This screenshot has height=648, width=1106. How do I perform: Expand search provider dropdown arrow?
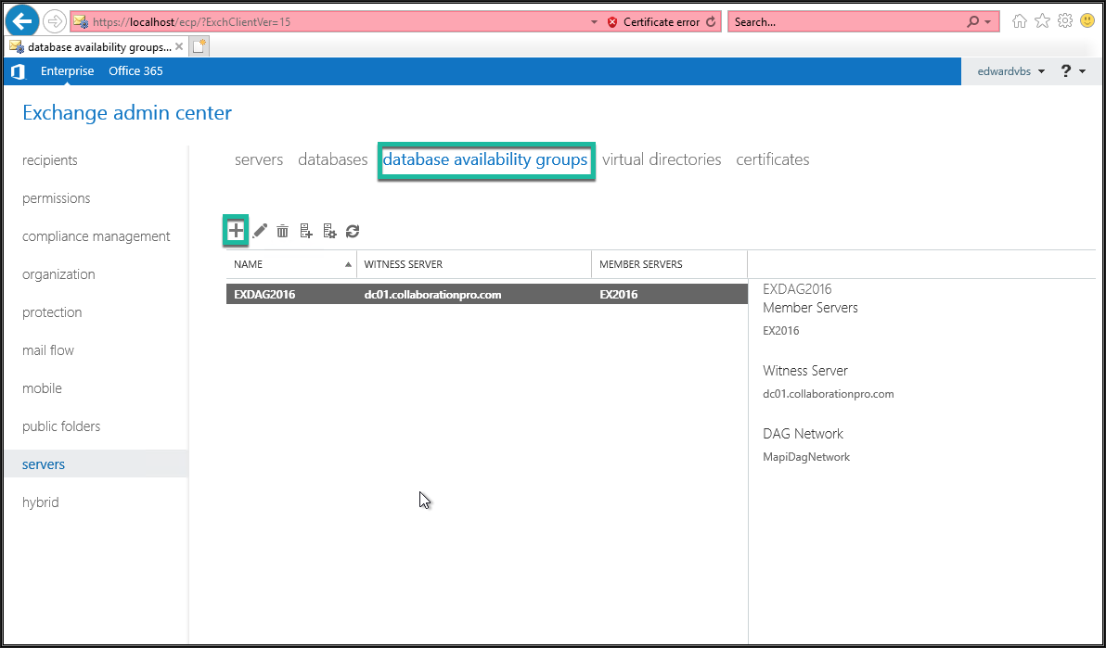987,22
